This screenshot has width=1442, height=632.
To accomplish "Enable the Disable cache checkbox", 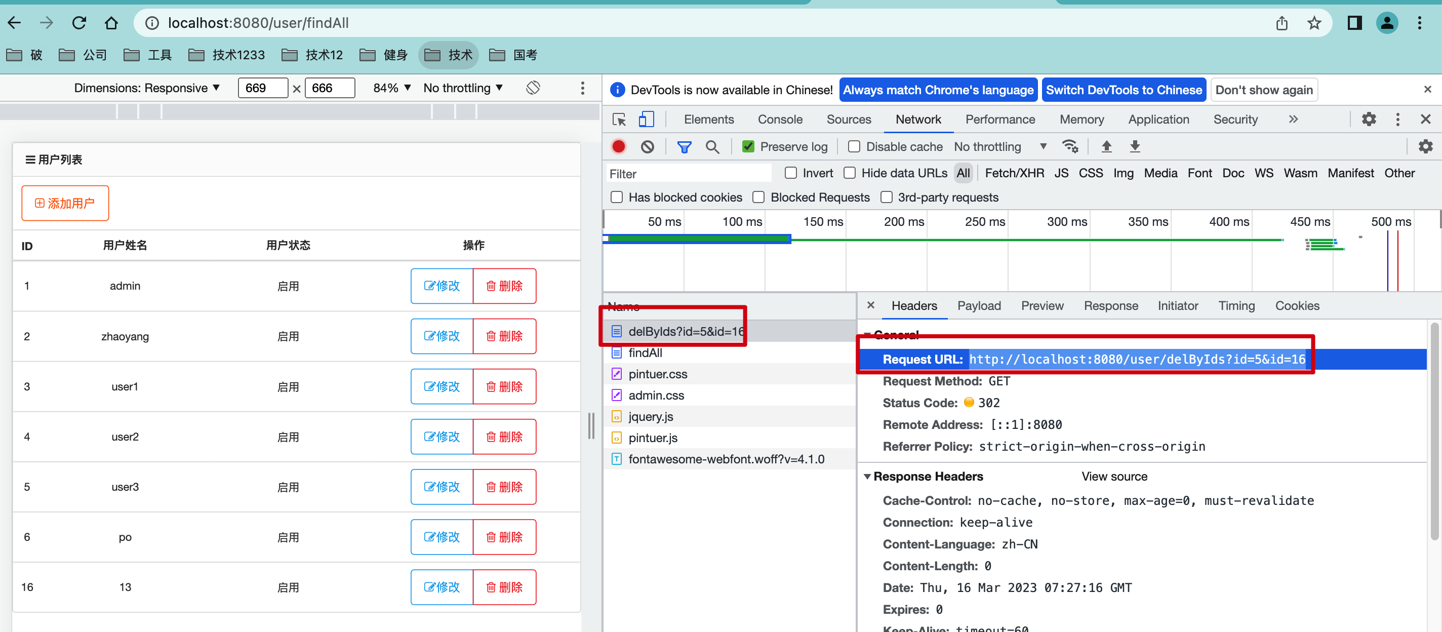I will click(854, 147).
